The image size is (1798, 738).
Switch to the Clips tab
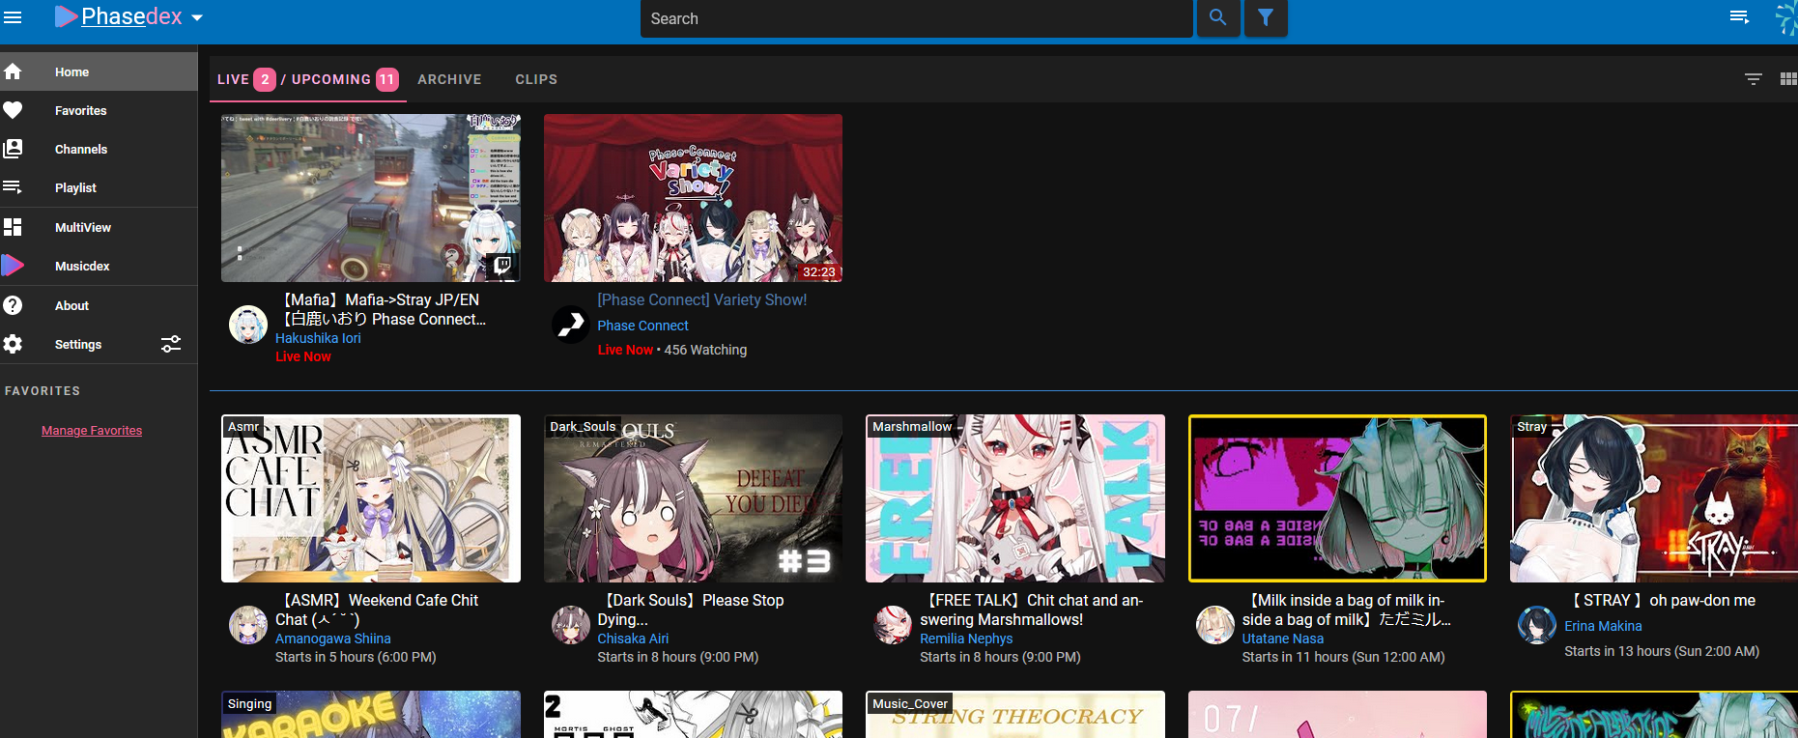pyautogui.click(x=536, y=79)
